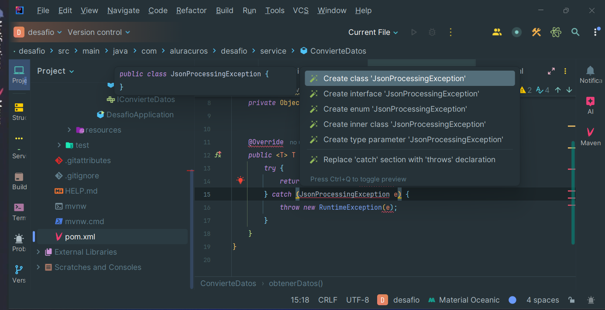Image resolution: width=605 pixels, height=310 pixels.
Task: Toggle the Project tool window button
Action: tap(19, 74)
